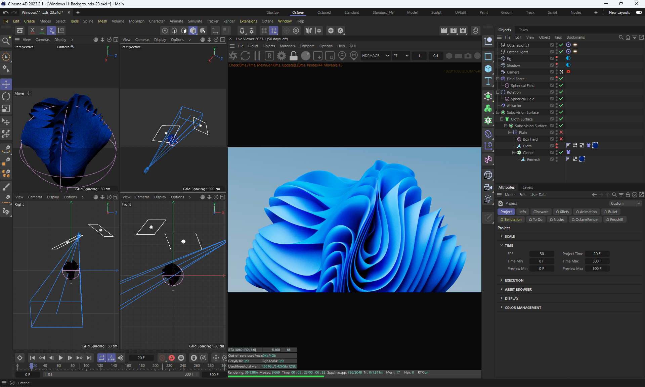Open the MoGraph menu

[136, 21]
